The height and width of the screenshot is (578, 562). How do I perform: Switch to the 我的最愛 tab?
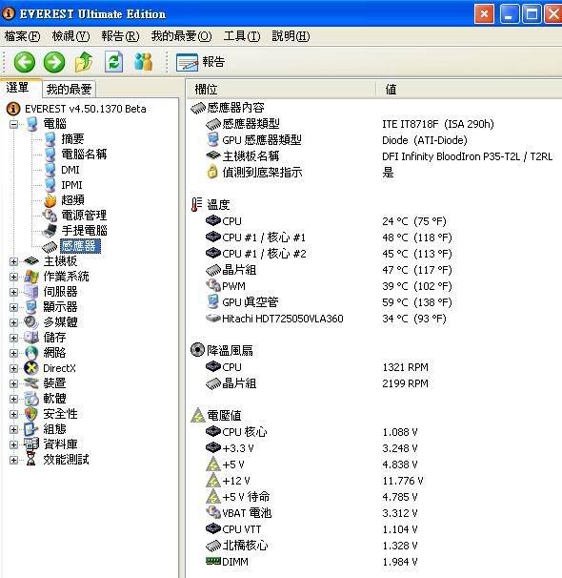click(69, 89)
